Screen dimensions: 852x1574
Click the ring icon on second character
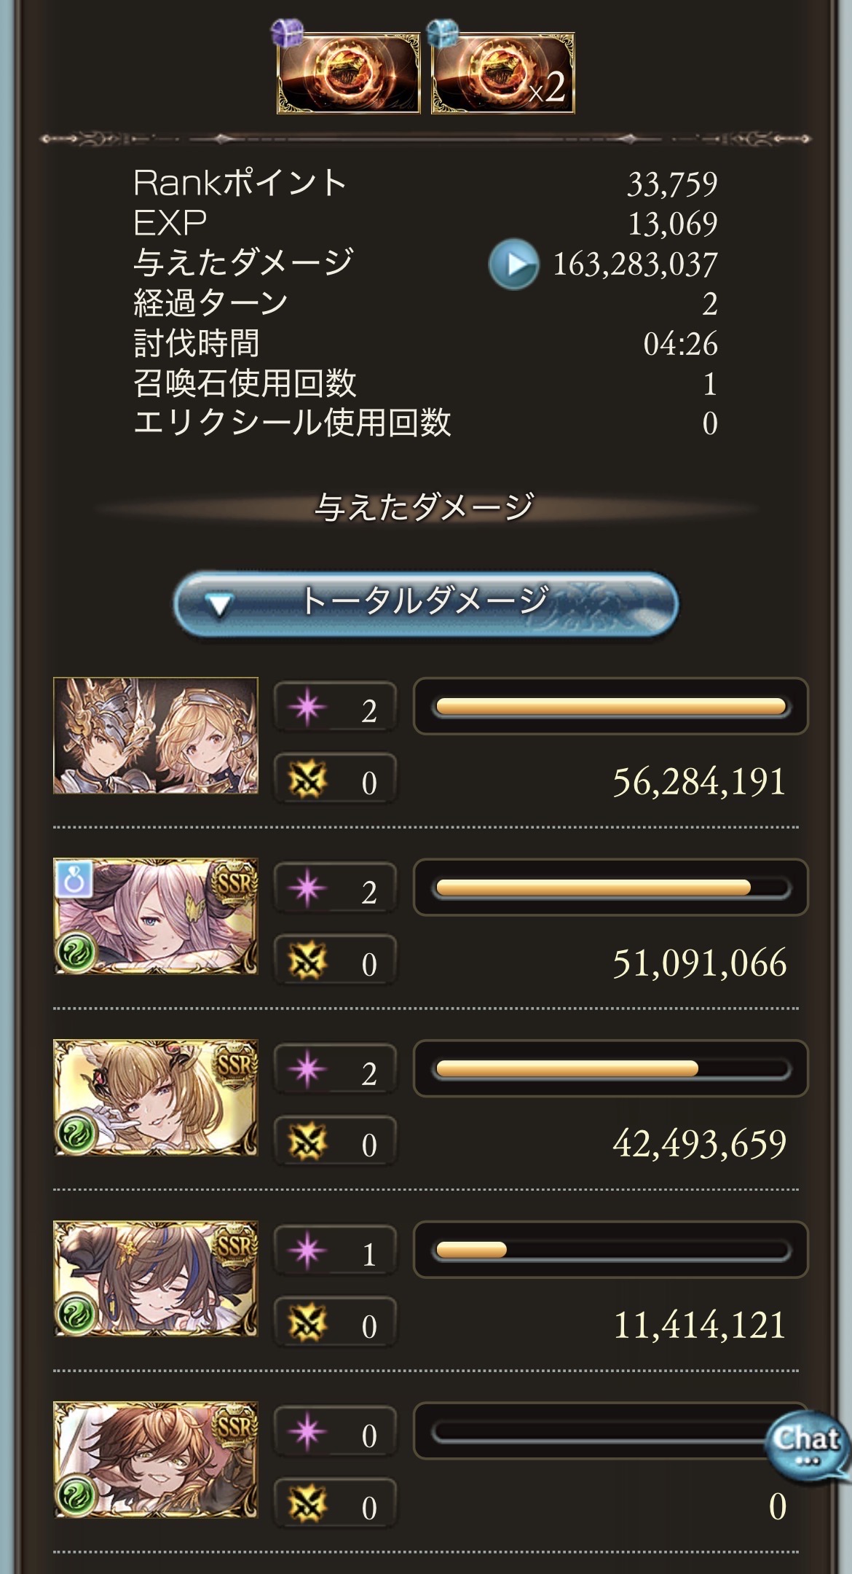(x=74, y=880)
